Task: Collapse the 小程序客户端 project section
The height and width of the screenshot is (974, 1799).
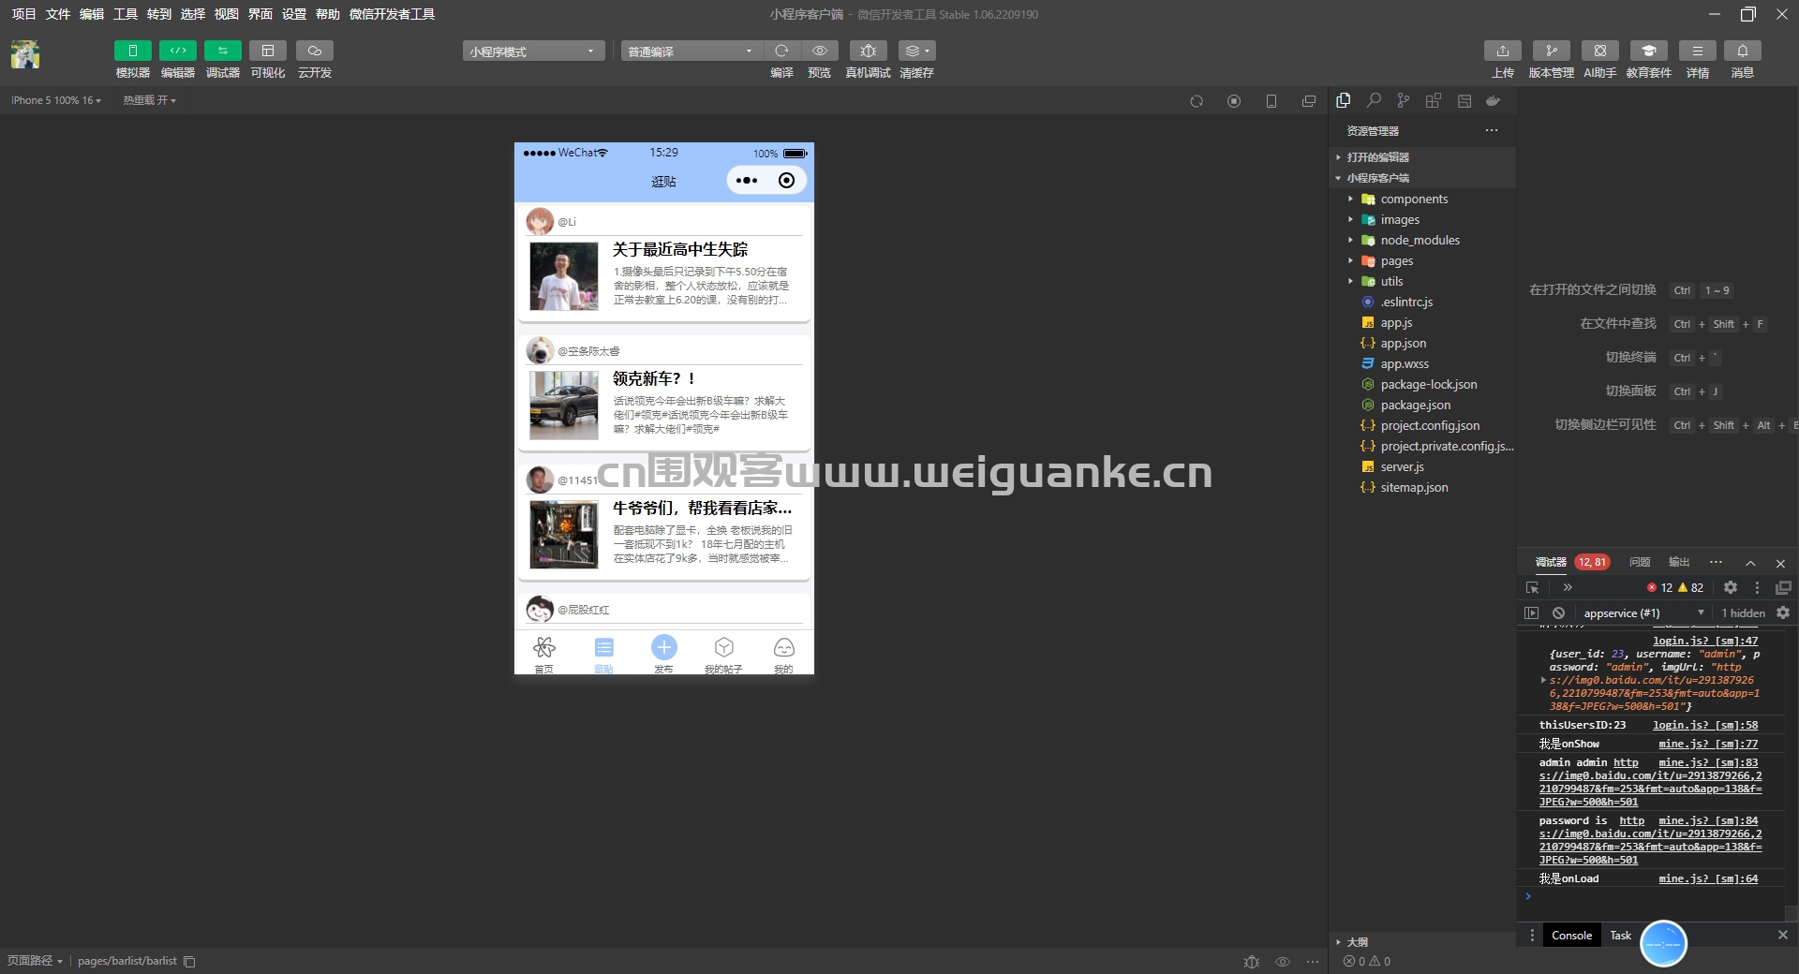Action: [x=1422, y=178]
